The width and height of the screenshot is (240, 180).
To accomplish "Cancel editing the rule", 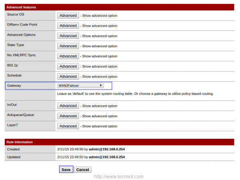I will [82, 170].
